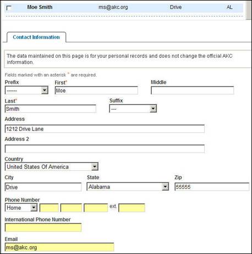Click the Last name field
The width and height of the screenshot is (252, 254).
point(51,109)
